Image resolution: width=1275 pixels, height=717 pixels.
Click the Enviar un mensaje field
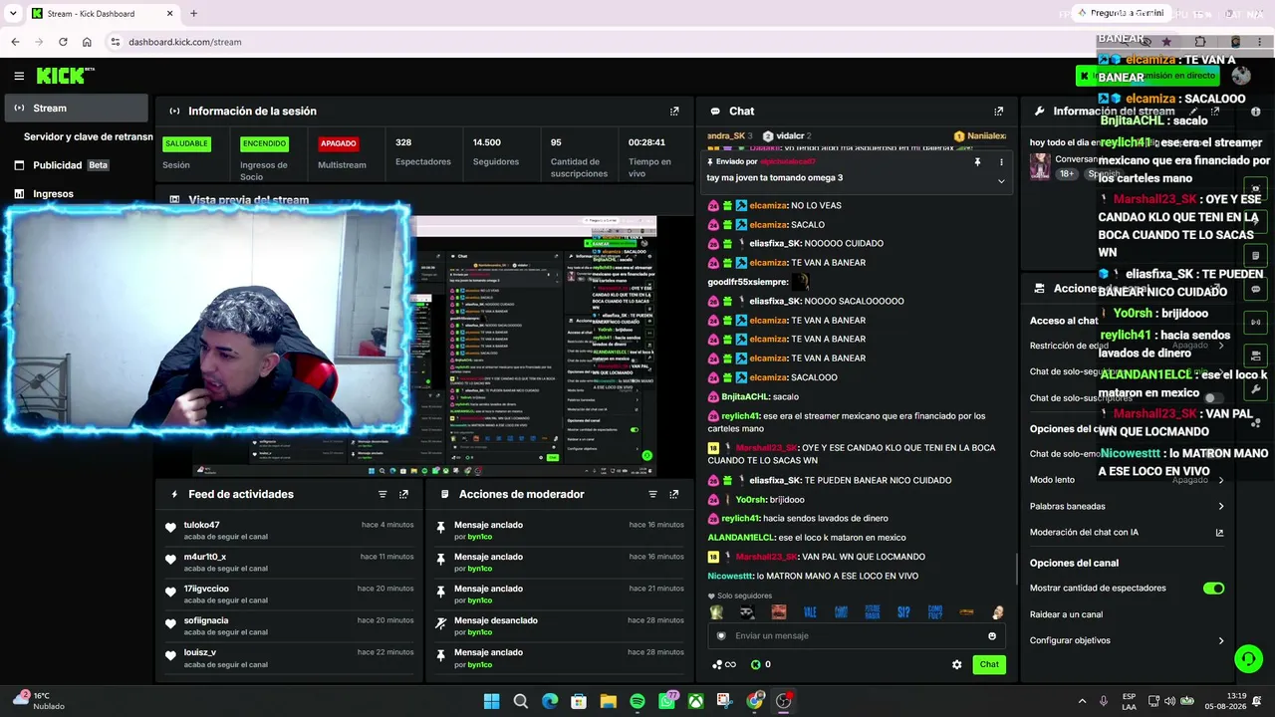coord(857,636)
